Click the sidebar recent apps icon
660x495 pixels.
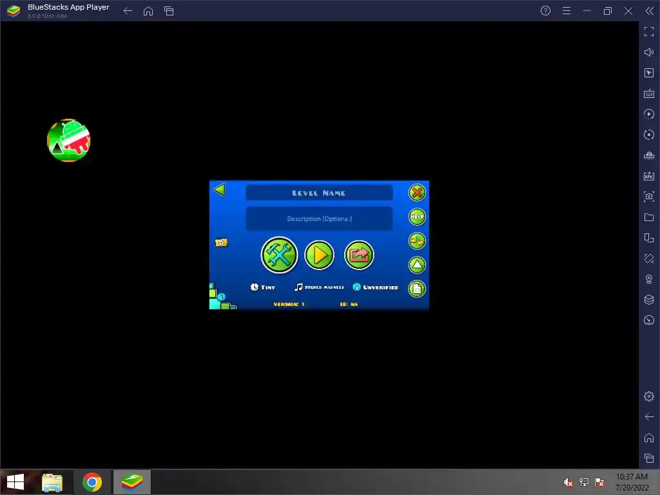pos(649,458)
